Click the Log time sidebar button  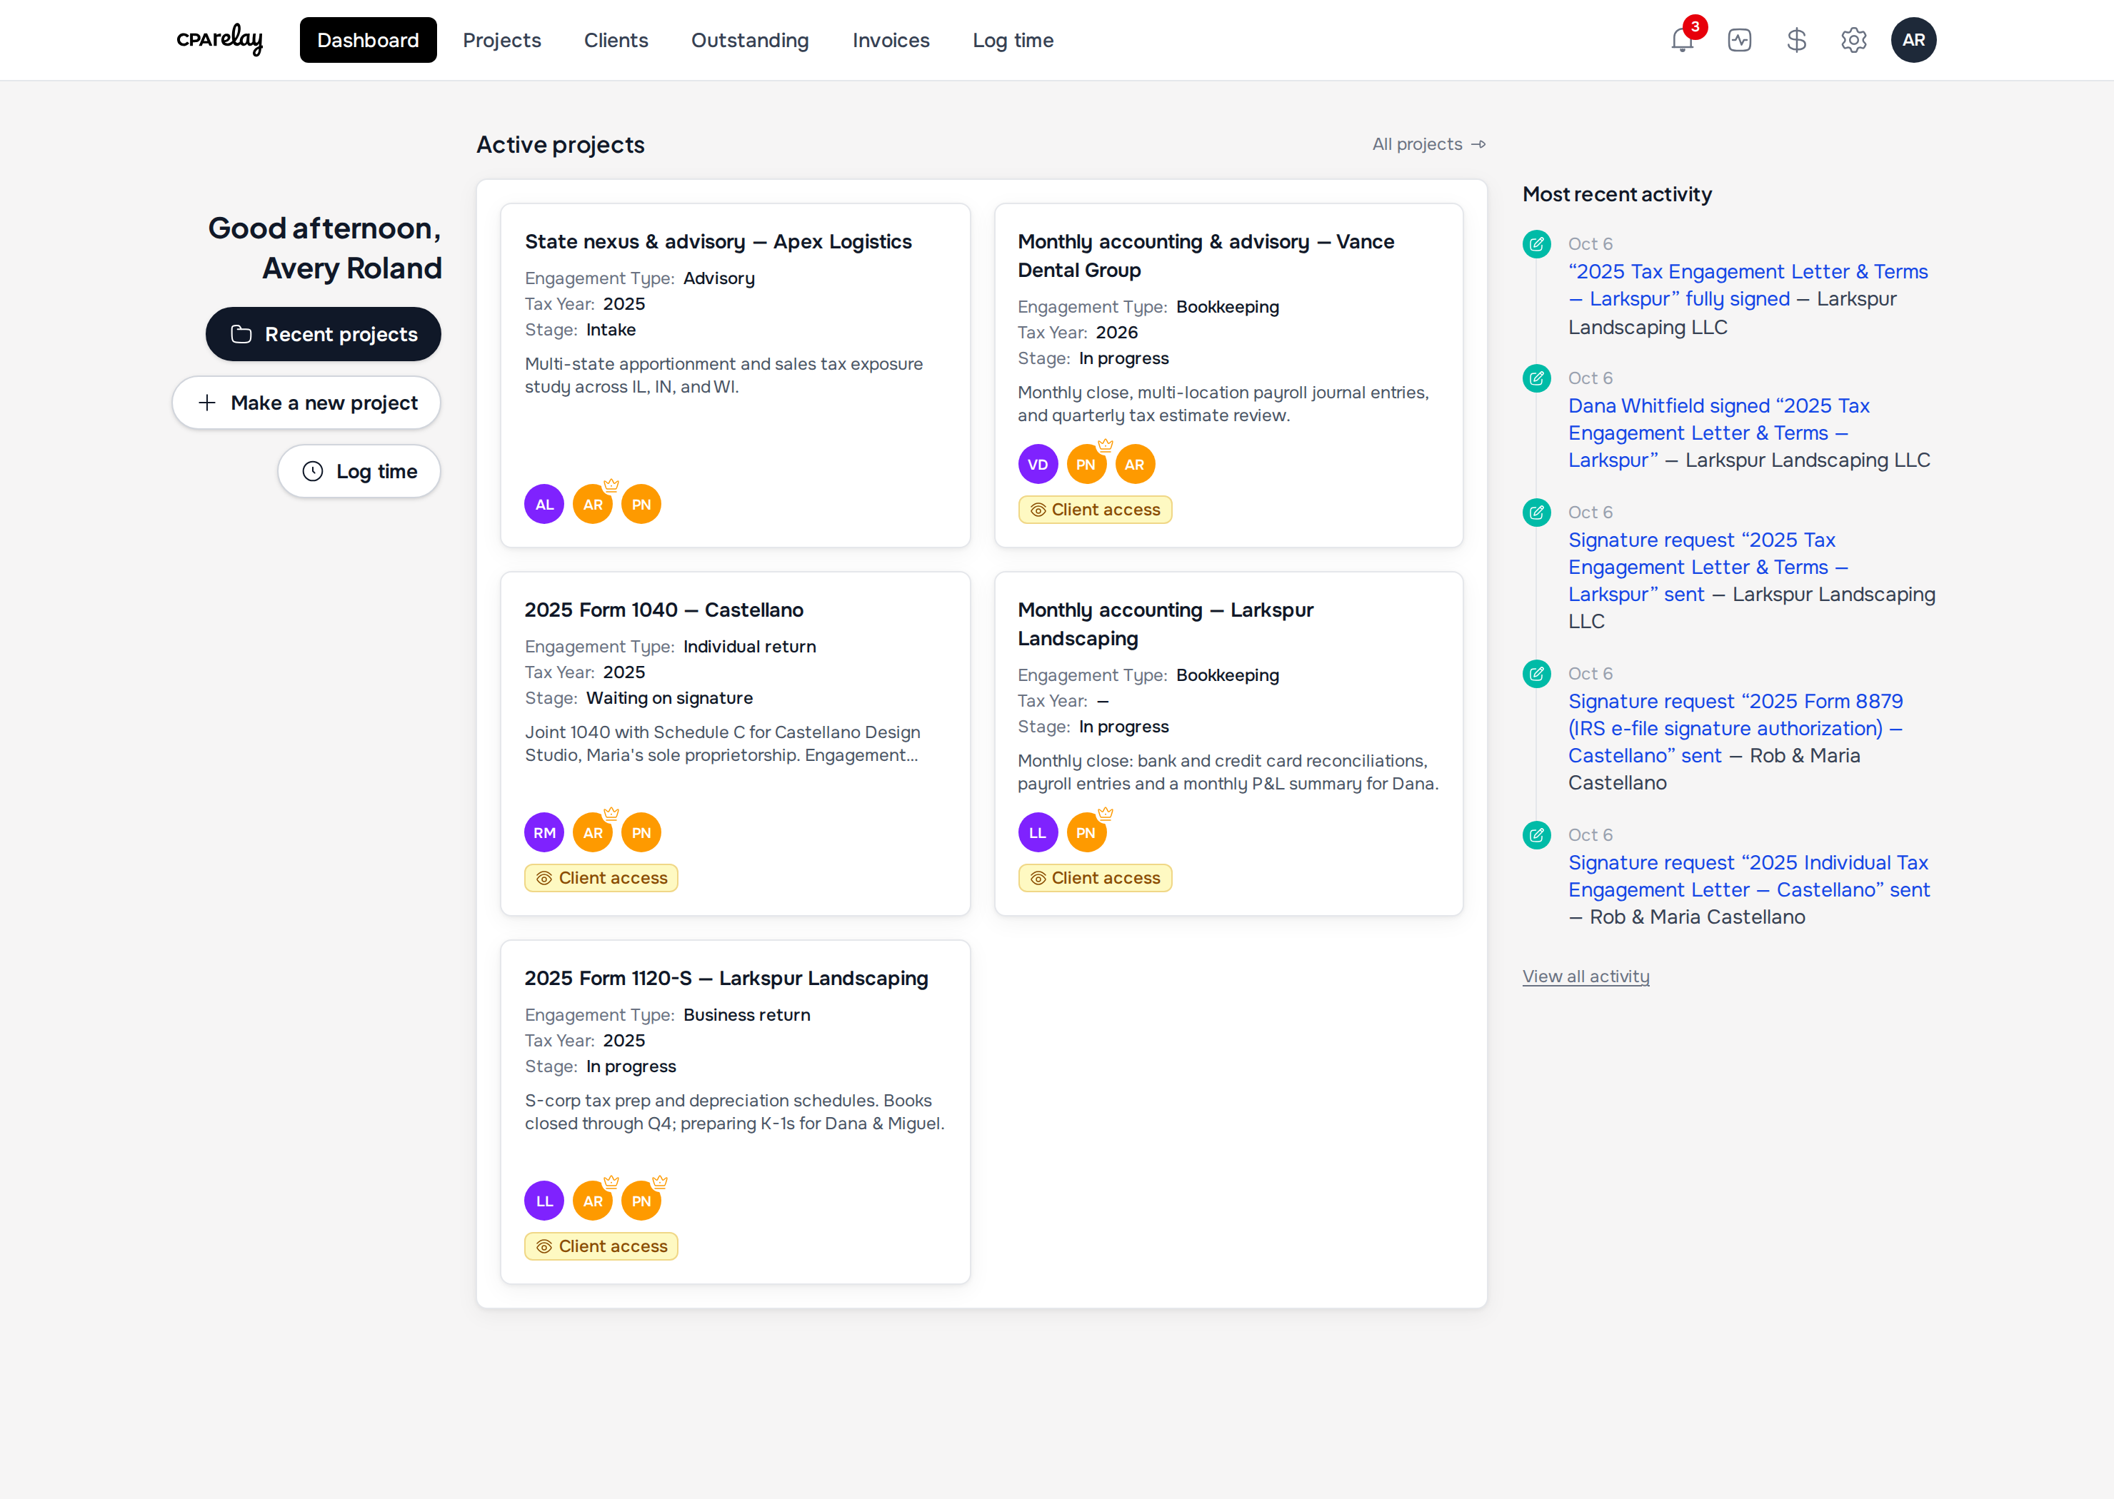pyautogui.click(x=359, y=470)
